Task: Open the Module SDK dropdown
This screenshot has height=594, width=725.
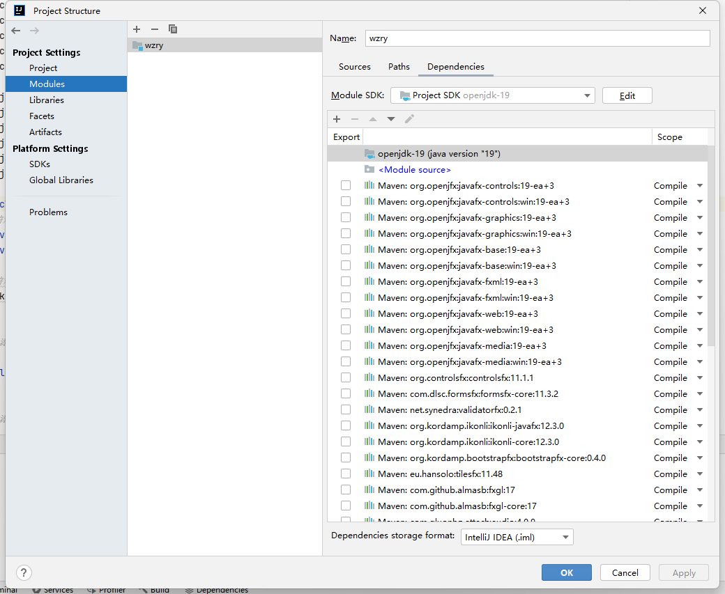Action: tap(492, 95)
